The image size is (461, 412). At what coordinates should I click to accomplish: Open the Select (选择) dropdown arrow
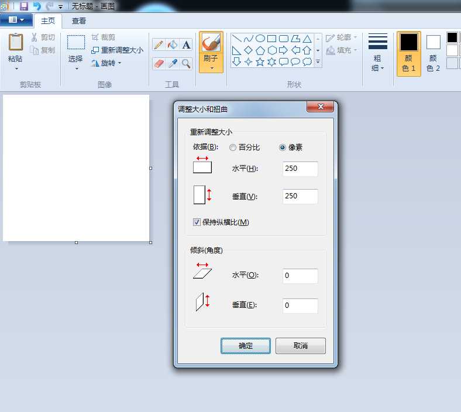click(77, 68)
